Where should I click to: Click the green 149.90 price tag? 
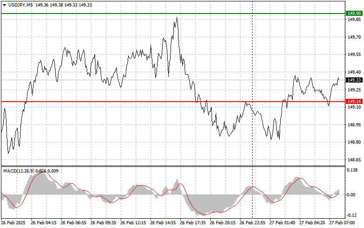coord(353,14)
